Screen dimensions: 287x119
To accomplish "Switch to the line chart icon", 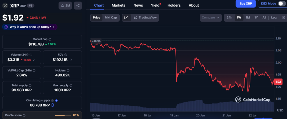I will click(126, 18).
